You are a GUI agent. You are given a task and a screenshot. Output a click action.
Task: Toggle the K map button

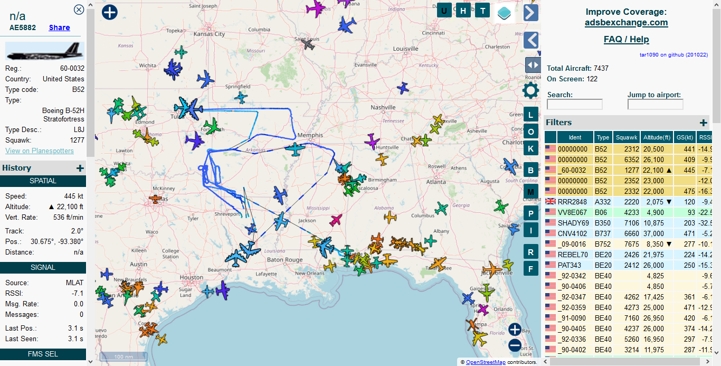point(530,148)
